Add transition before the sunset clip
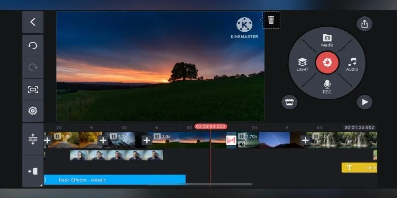The image size is (397, 198). (x=147, y=140)
